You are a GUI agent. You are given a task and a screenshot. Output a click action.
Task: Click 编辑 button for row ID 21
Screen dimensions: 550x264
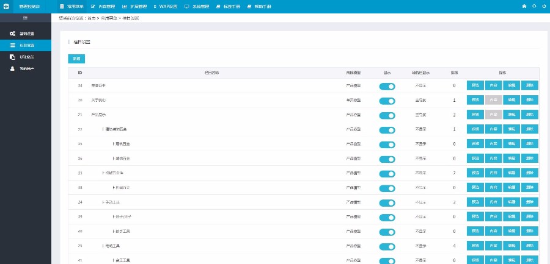(512, 115)
